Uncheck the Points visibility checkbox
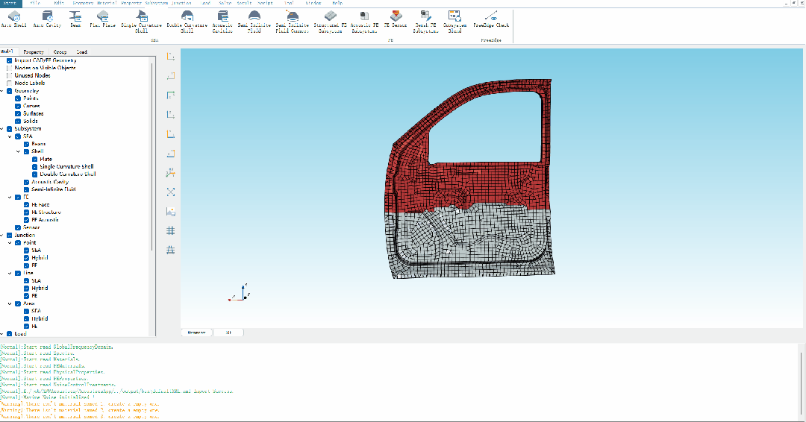The width and height of the screenshot is (806, 422). click(18, 98)
